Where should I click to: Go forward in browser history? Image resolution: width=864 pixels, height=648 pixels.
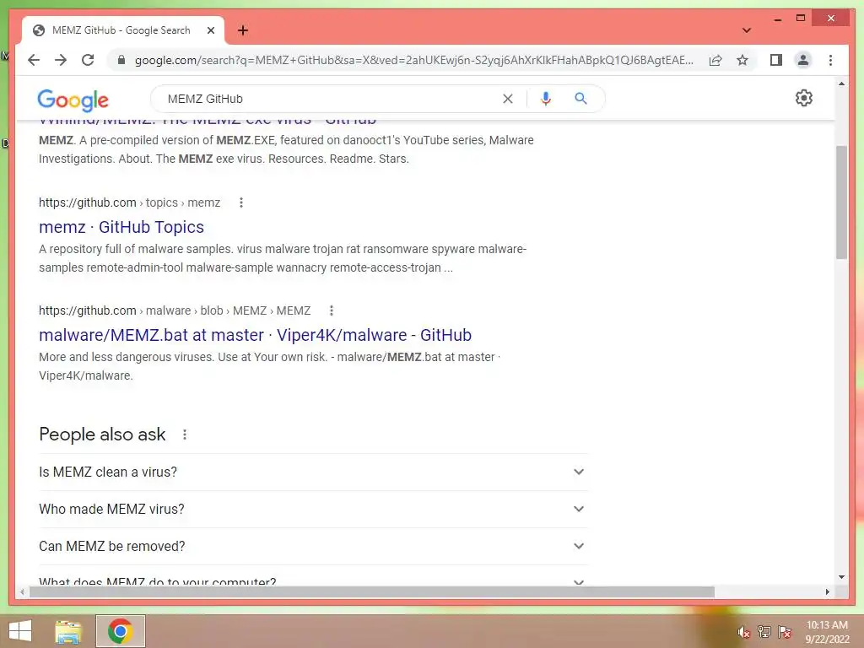(61, 60)
